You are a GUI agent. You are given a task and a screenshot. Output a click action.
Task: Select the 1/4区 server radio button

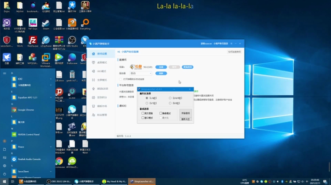point(147,98)
